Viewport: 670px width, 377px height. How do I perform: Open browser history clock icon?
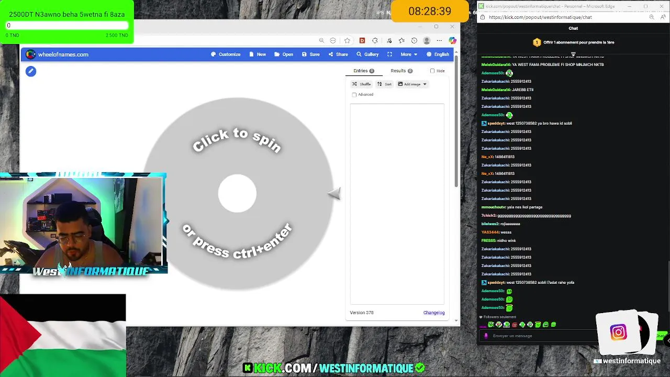click(414, 41)
